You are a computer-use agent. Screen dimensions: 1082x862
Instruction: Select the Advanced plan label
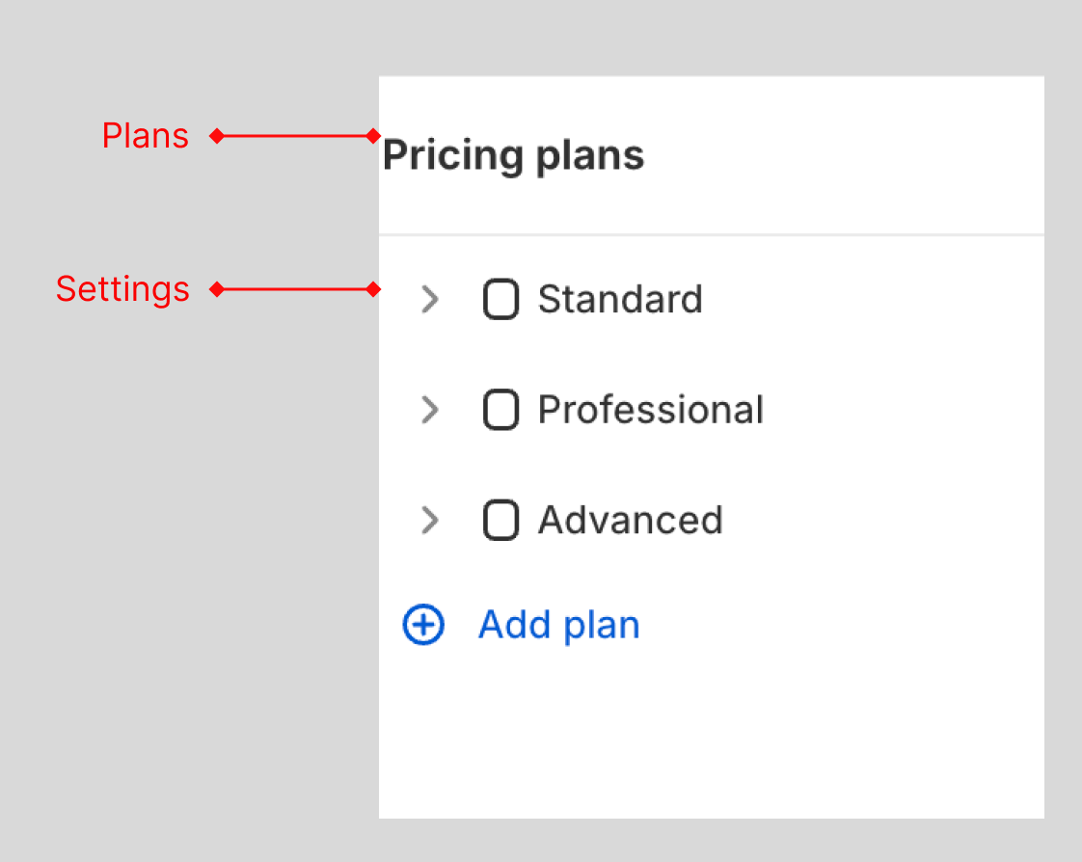coord(631,521)
